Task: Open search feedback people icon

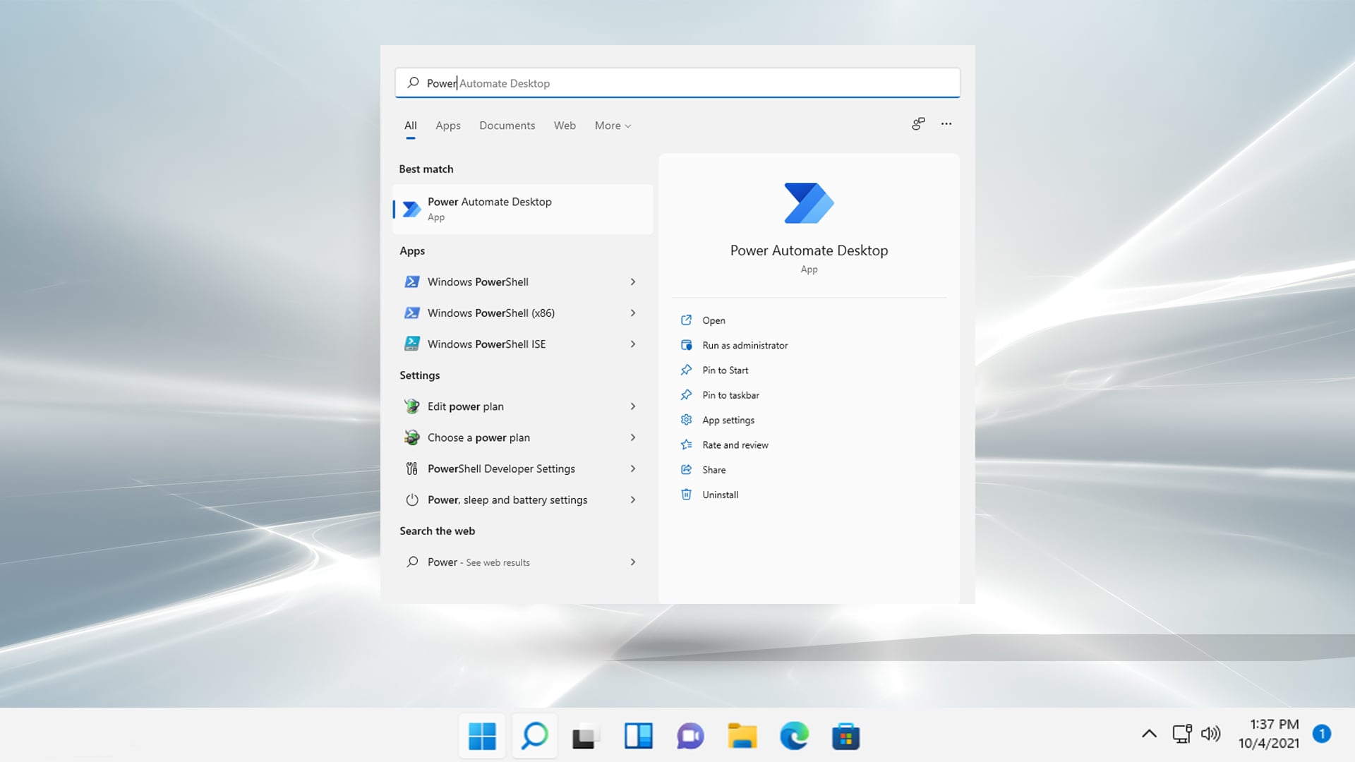Action: [x=917, y=124]
